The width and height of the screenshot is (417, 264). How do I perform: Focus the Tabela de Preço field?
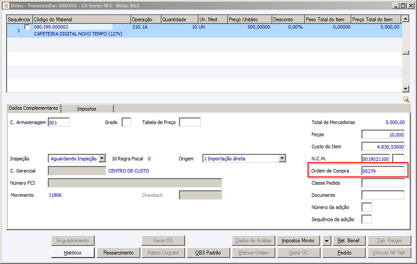(x=190, y=122)
